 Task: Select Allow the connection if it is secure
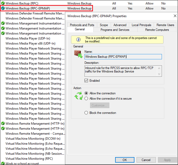86,99
